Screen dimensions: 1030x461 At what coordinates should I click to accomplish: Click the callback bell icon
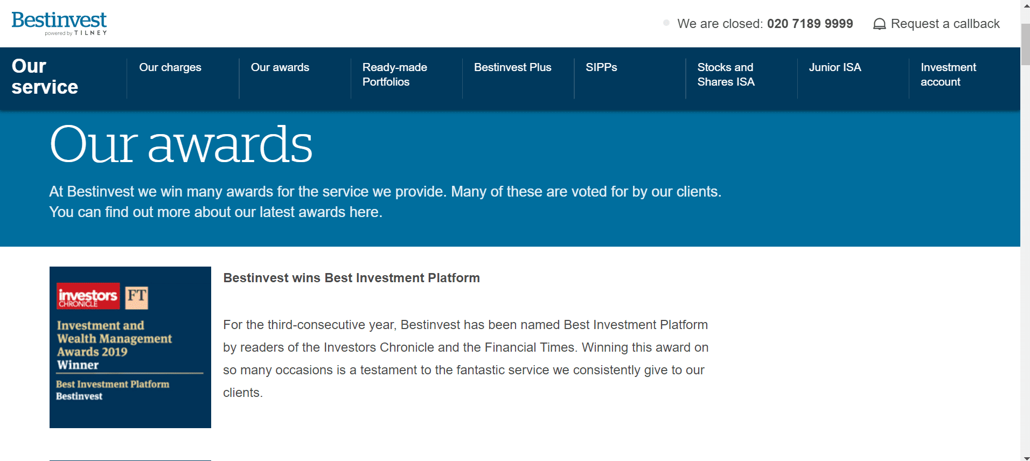point(879,24)
